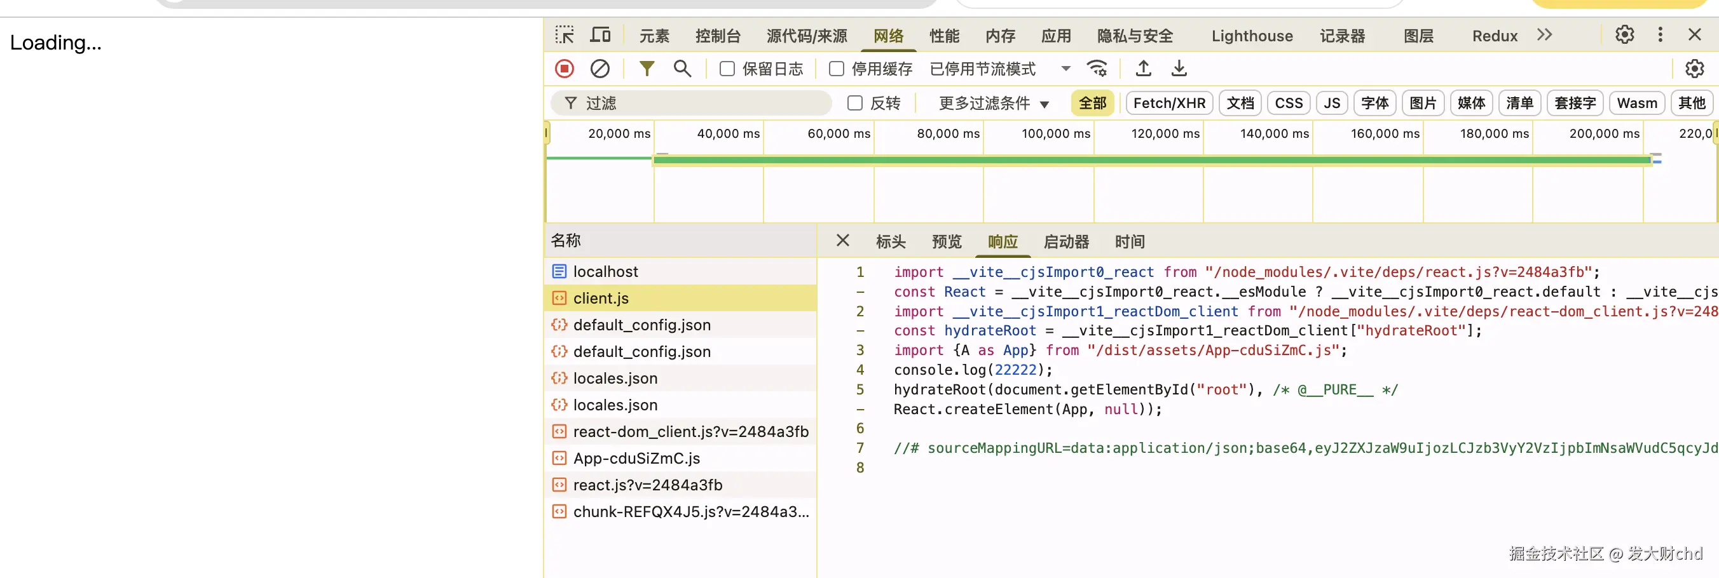This screenshot has height=578, width=1719.
Task: Click the import HAR upload icon
Action: (1143, 69)
